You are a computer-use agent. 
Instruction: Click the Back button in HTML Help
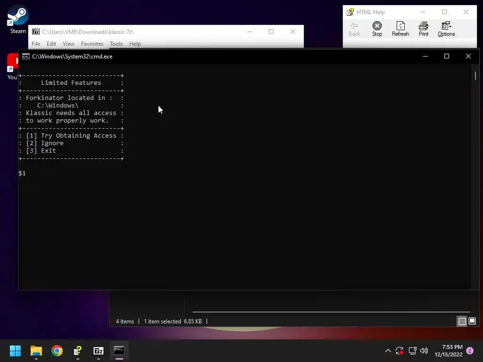click(354, 29)
